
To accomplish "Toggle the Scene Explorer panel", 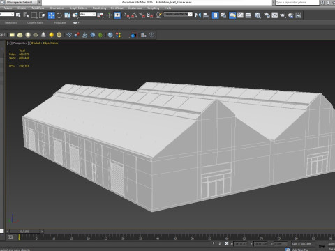I will tap(216, 15).
